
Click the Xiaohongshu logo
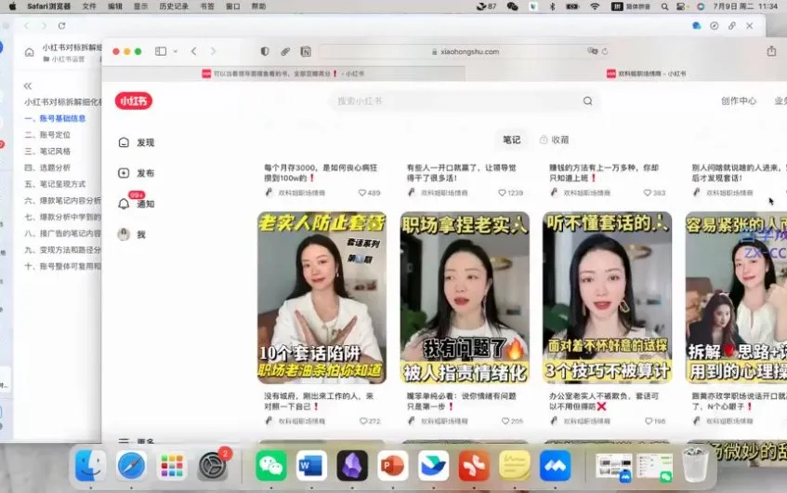[133, 101]
